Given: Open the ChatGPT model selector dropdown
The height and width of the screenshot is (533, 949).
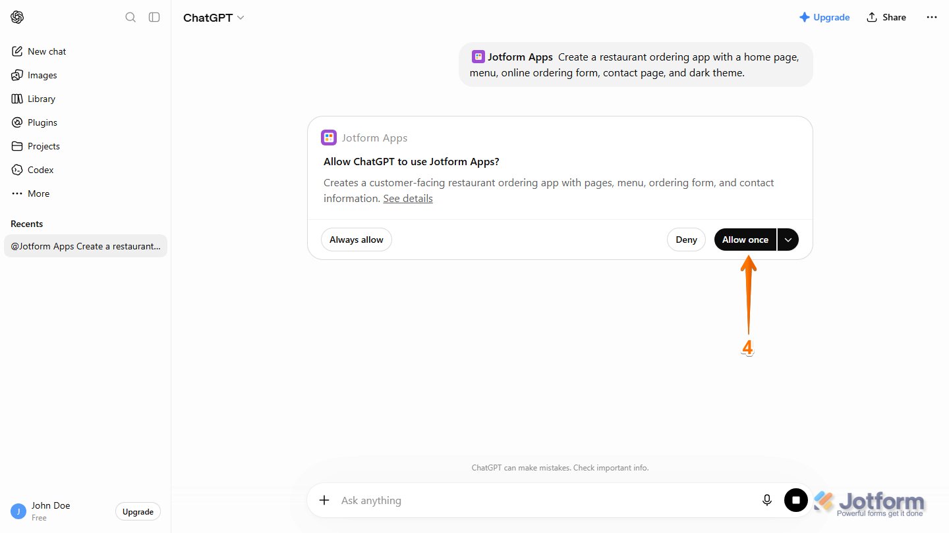Looking at the screenshot, I should (214, 18).
